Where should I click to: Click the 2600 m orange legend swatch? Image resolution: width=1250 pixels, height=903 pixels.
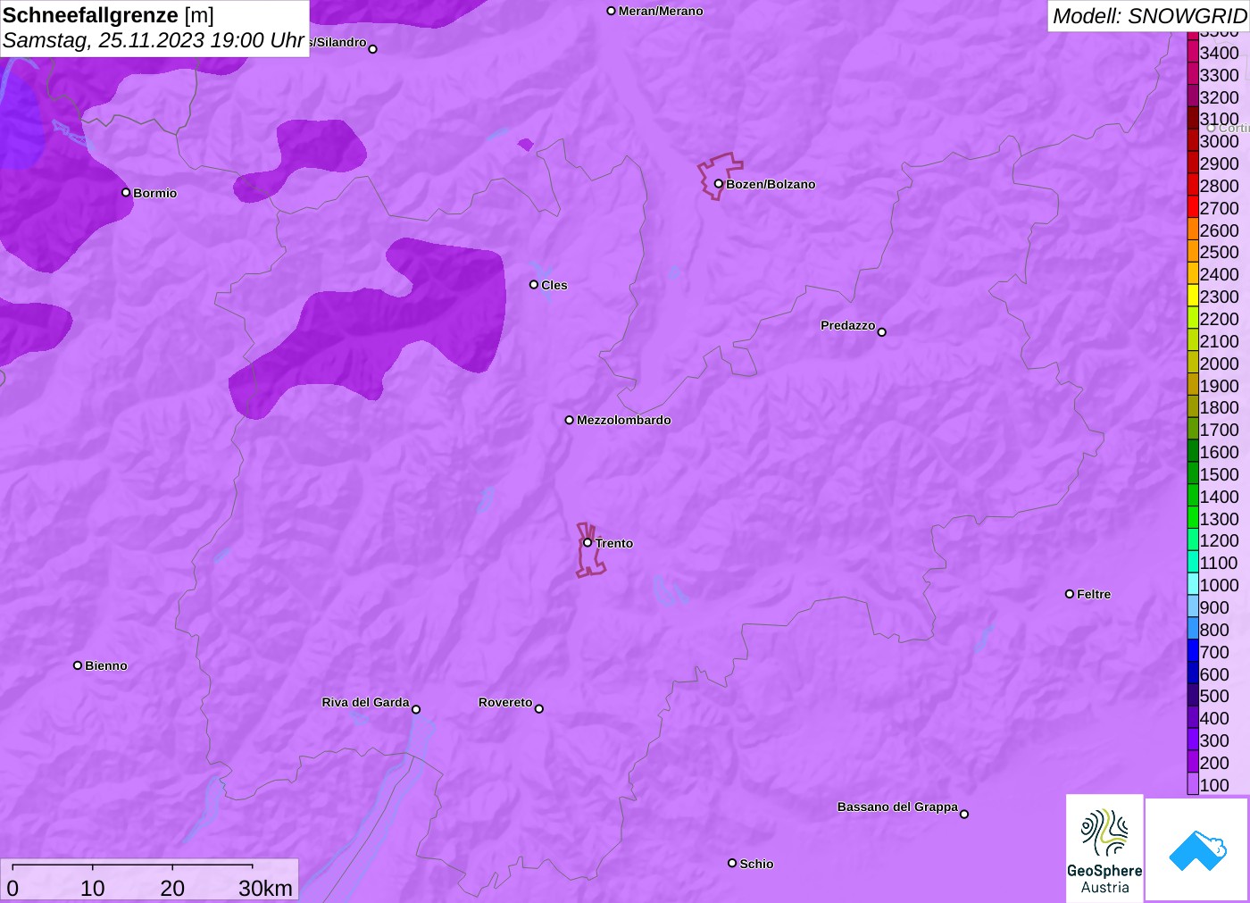coord(1193,230)
